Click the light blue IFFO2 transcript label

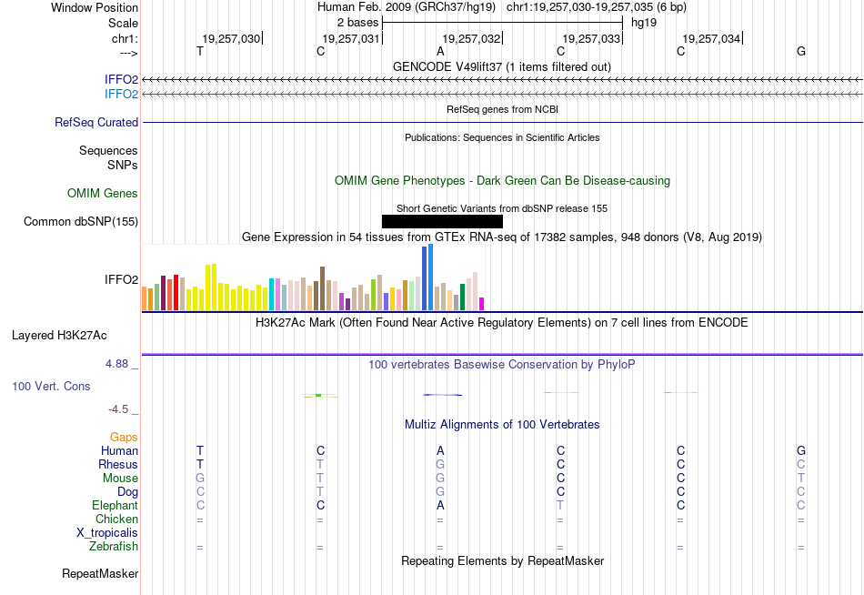pos(121,95)
